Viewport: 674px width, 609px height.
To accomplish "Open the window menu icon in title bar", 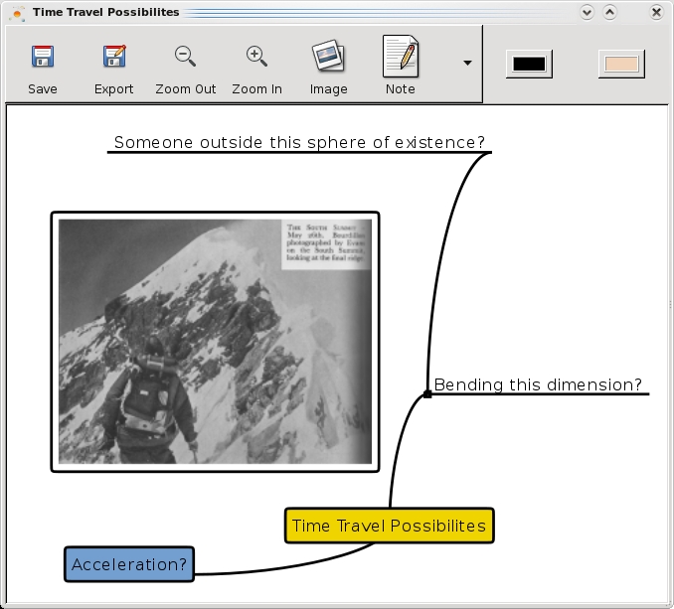I will [17, 12].
